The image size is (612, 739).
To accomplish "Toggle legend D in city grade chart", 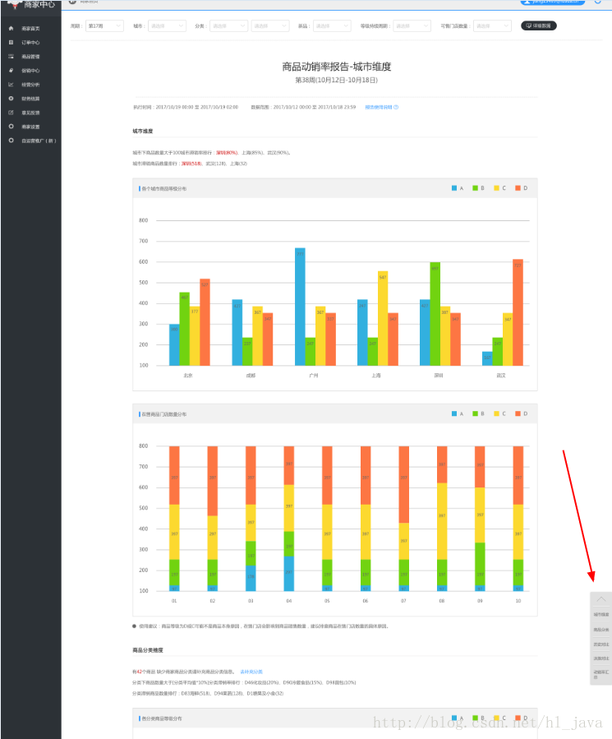I will click(x=521, y=188).
